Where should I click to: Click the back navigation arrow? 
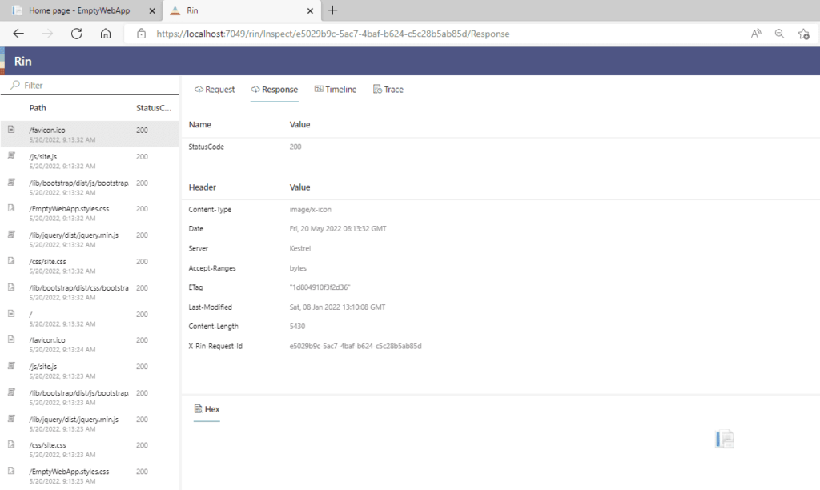18,34
